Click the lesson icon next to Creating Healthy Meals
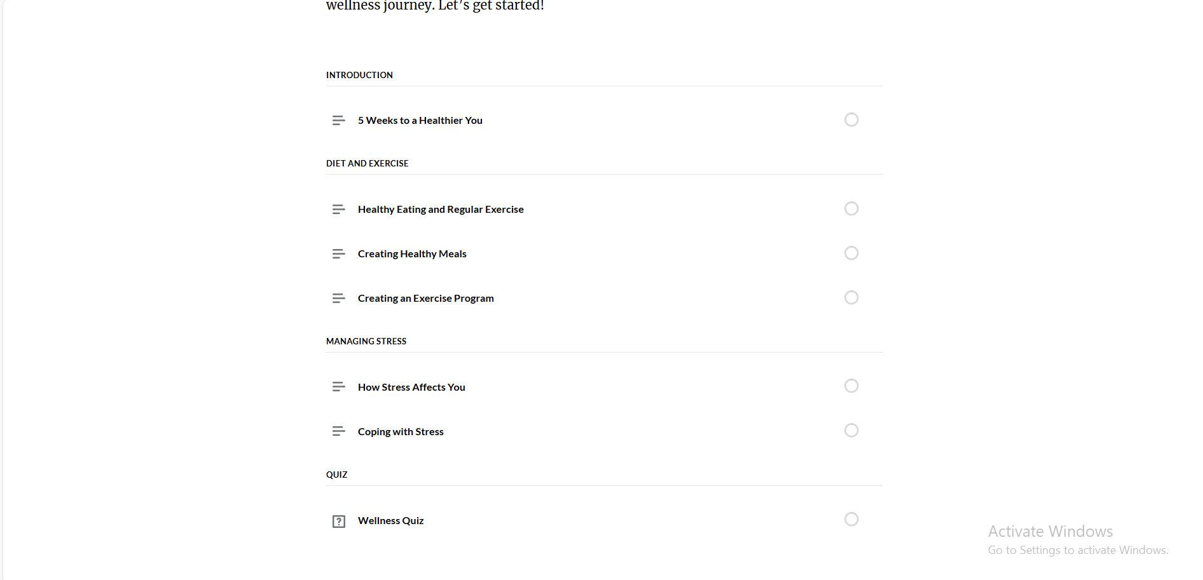 coord(338,253)
